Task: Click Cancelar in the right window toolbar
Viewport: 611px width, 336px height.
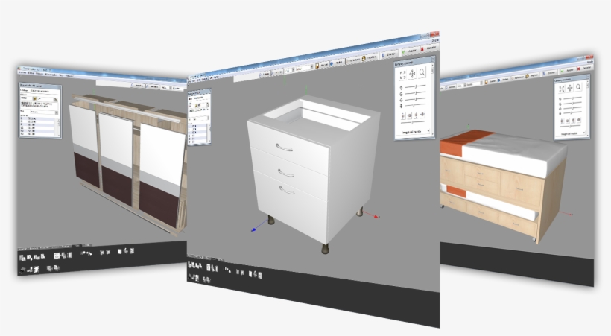Action: pos(584,68)
